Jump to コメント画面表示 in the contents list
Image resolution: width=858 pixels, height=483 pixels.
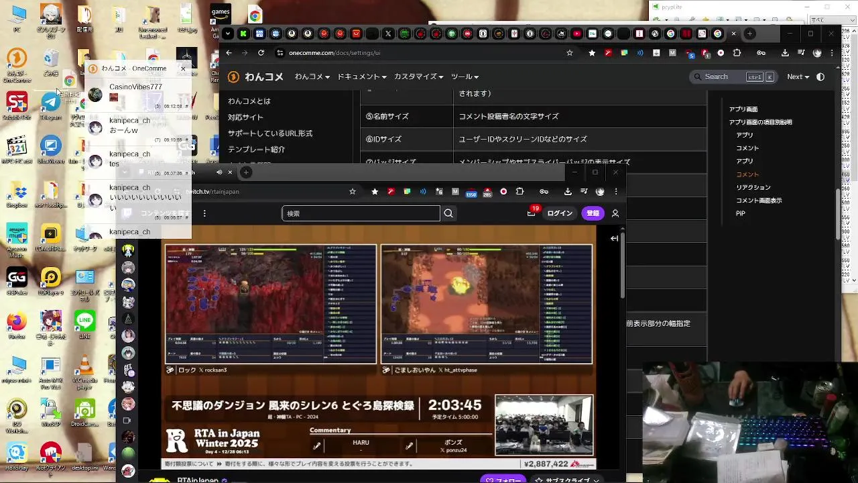(759, 201)
